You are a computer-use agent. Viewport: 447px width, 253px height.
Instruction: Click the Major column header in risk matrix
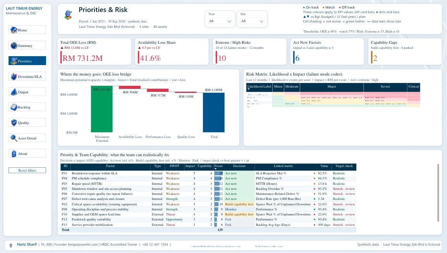pyautogui.click(x=332, y=87)
